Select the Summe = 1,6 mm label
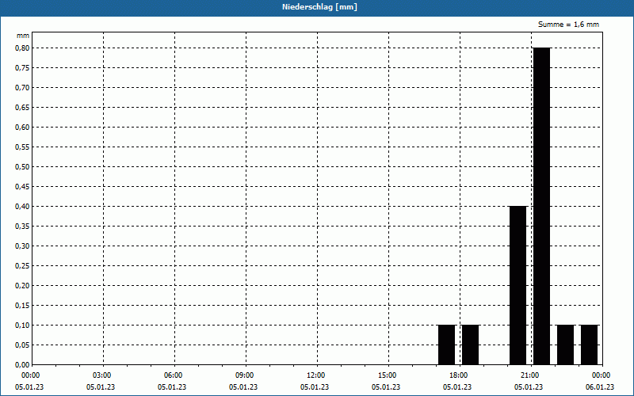The image size is (634, 396). tap(568, 25)
